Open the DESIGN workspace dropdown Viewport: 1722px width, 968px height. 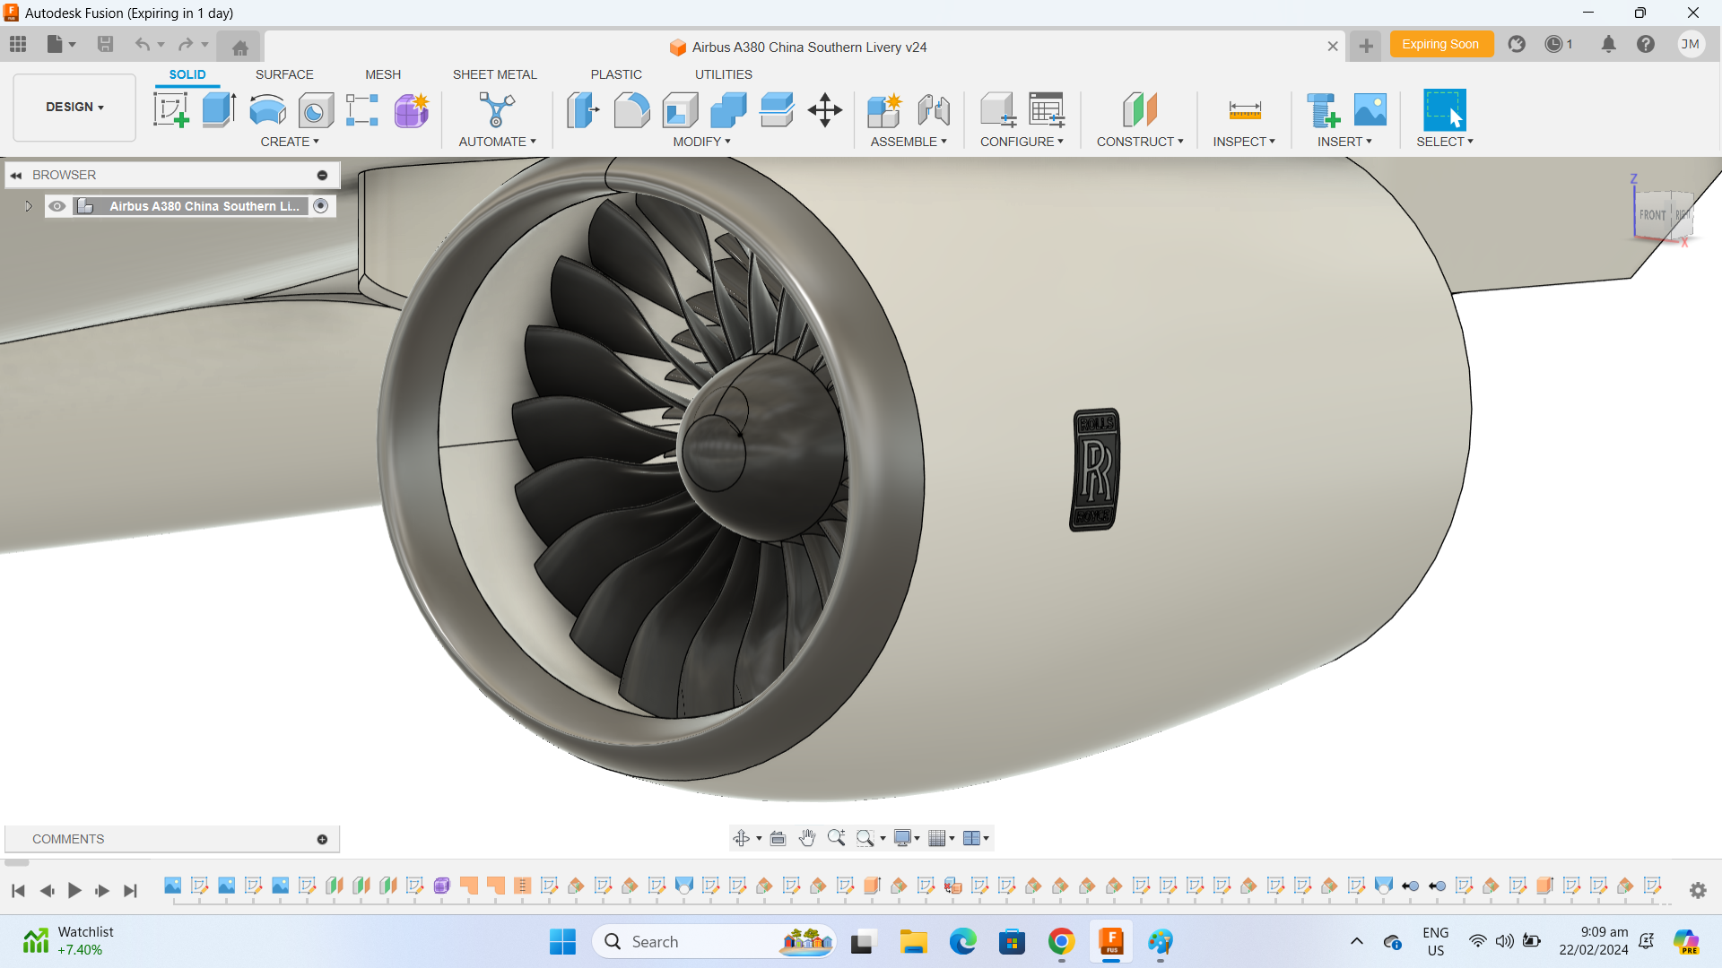pos(74,107)
